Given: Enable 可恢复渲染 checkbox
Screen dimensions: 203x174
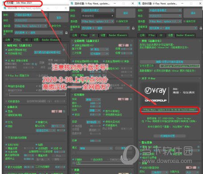Looking at the screenshot, I should 6,101.
